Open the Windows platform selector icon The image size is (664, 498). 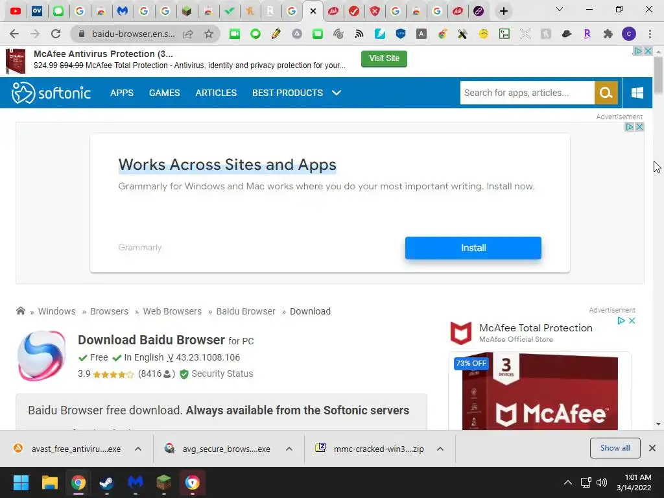(x=637, y=93)
